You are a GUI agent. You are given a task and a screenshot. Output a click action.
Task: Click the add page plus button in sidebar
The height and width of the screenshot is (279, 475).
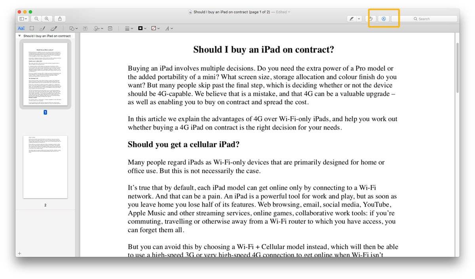[19, 253]
